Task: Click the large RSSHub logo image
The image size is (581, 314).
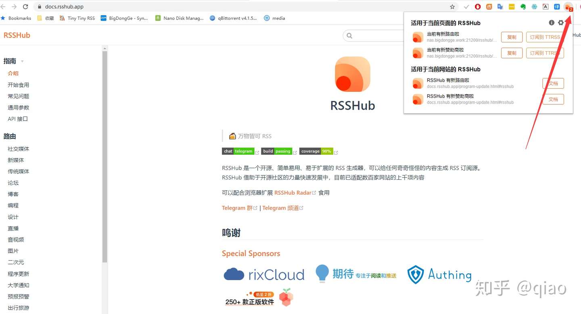Action: 353,74
